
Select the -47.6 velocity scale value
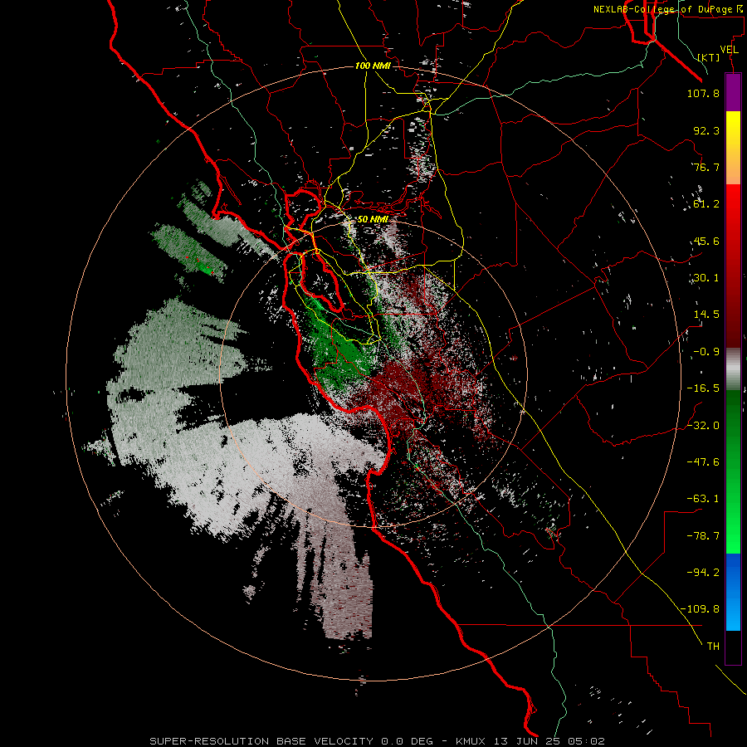pos(703,462)
